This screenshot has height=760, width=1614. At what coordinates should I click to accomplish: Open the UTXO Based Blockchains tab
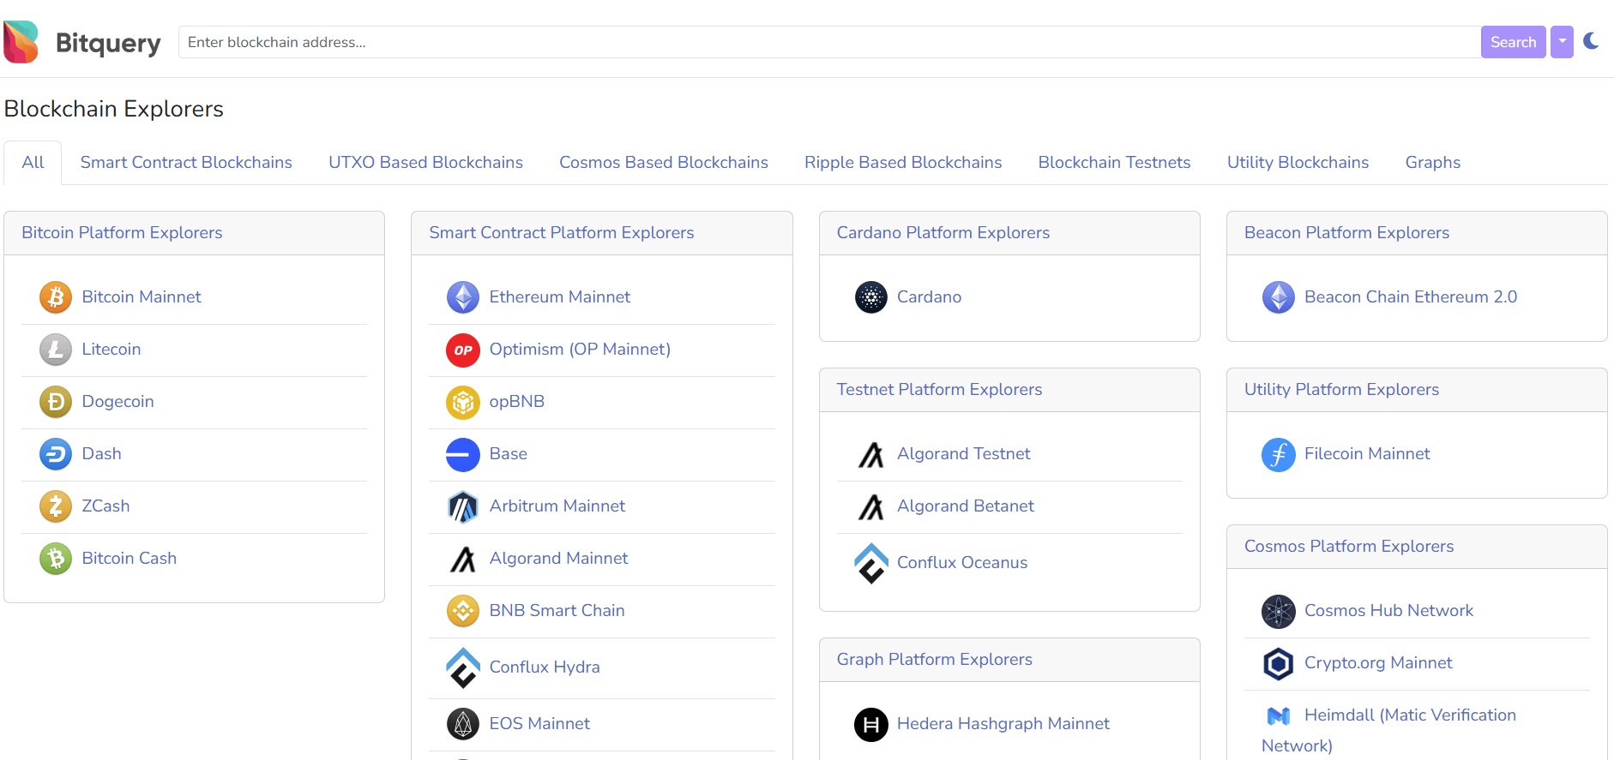[x=425, y=163]
